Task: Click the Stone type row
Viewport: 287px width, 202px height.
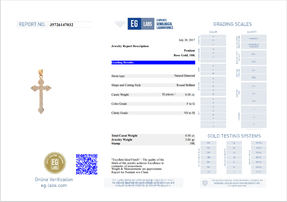Action: [x=153, y=76]
